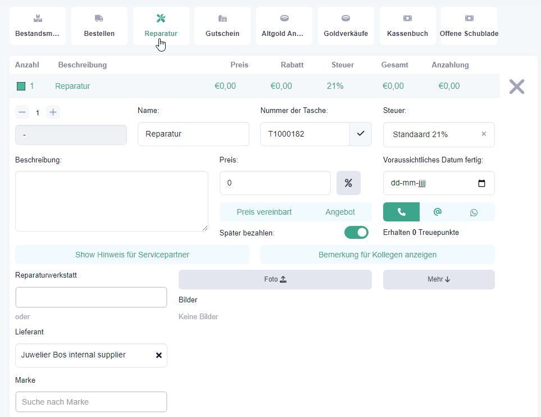The height and width of the screenshot is (417, 541).
Task: Click Show Hinweis für Servicepartner
Action: [x=132, y=255]
